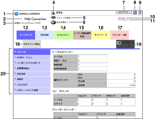The image size is (155, 119).
Task: Open 初期化 in the side menu
Action: tap(32, 79)
